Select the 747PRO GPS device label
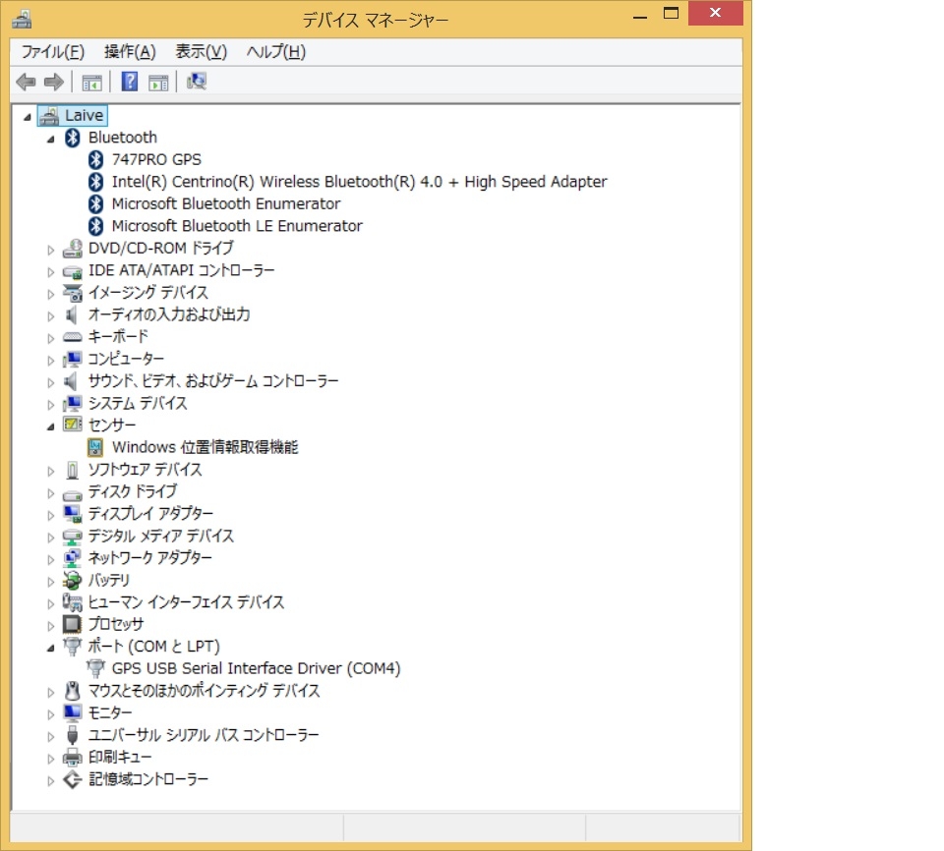 (x=156, y=159)
